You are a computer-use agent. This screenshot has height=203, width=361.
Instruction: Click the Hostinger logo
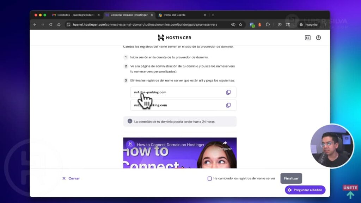click(x=174, y=37)
